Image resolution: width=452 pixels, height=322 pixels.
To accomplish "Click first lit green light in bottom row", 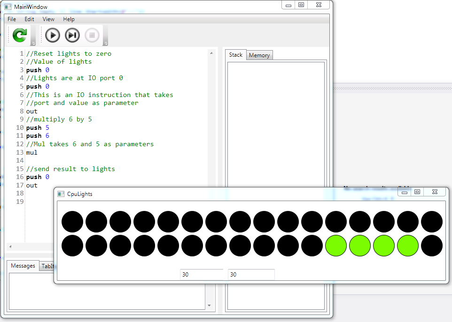I will point(336,246).
